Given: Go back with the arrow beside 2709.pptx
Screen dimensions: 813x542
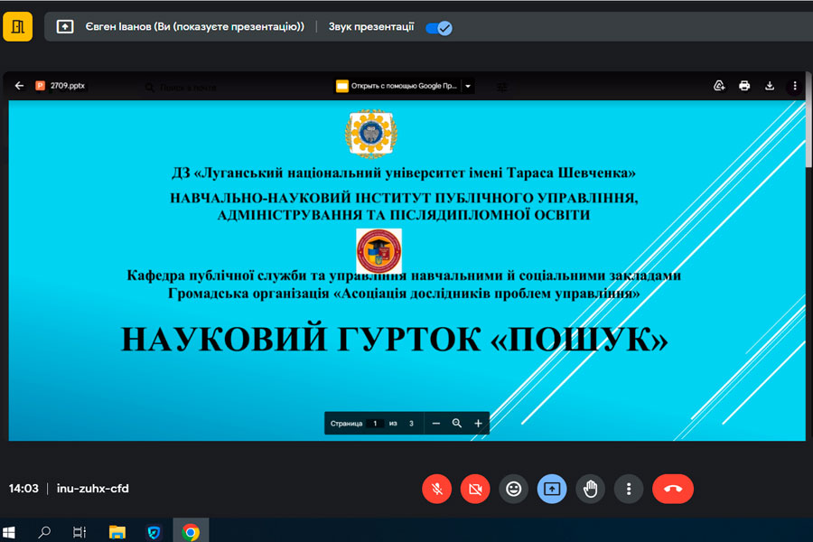Looking at the screenshot, I should 19,86.
